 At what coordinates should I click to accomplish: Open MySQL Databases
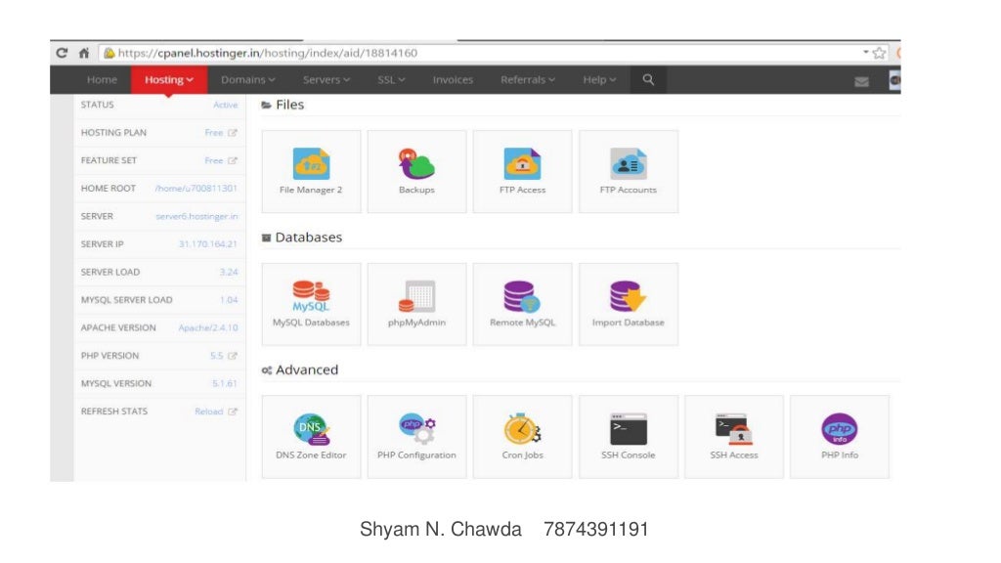pos(311,304)
